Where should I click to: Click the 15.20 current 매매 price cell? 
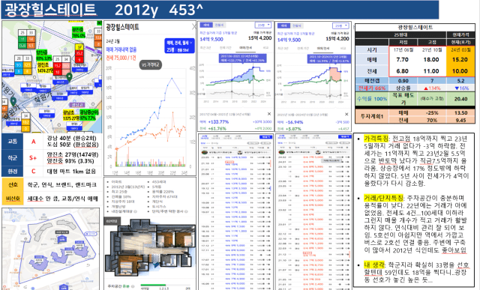click(x=460, y=60)
